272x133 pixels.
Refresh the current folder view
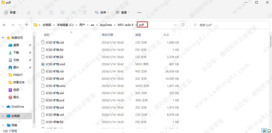click(x=183, y=25)
